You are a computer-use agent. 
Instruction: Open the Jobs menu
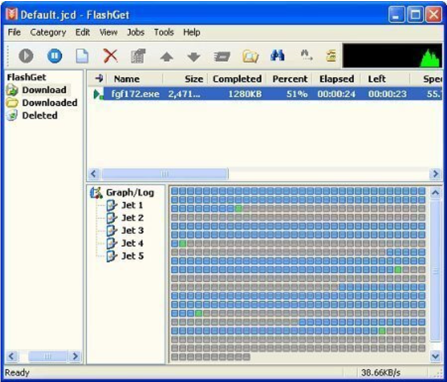(135, 32)
